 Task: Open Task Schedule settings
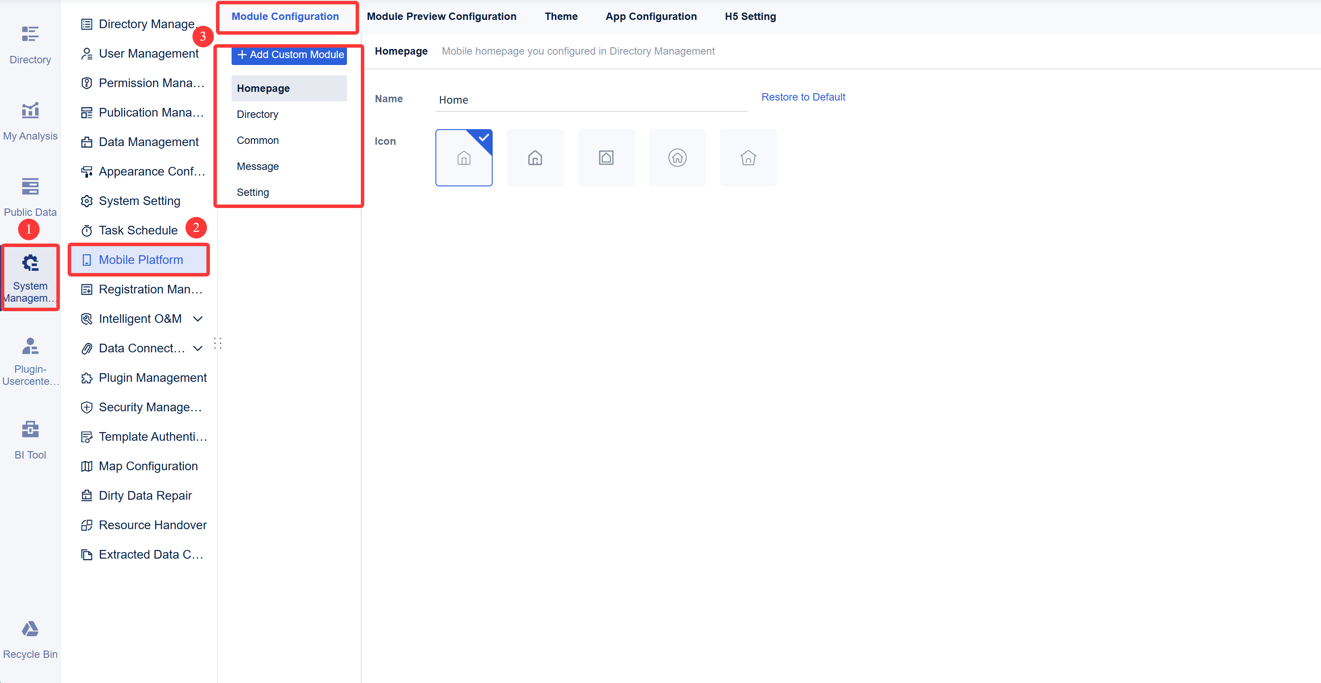[137, 230]
